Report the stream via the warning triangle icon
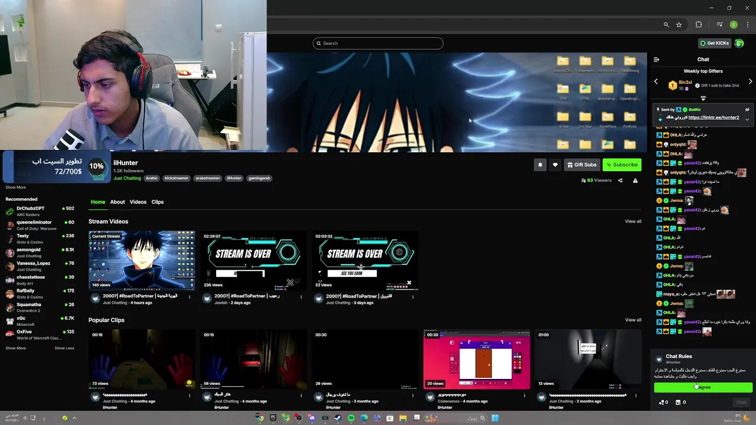Viewport: 756px width, 425px height. tap(636, 181)
